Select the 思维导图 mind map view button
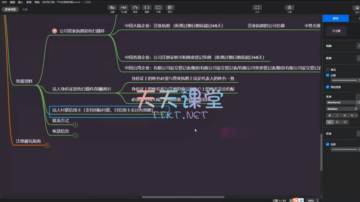The width and height of the screenshot is (360, 202). point(10,9)
